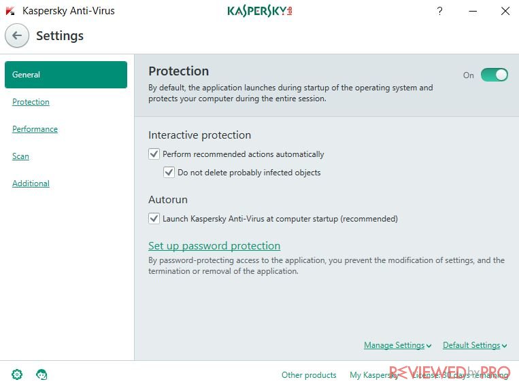This screenshot has height=386, width=519.
Task: Click the back arrow button
Action: pyautogui.click(x=17, y=35)
